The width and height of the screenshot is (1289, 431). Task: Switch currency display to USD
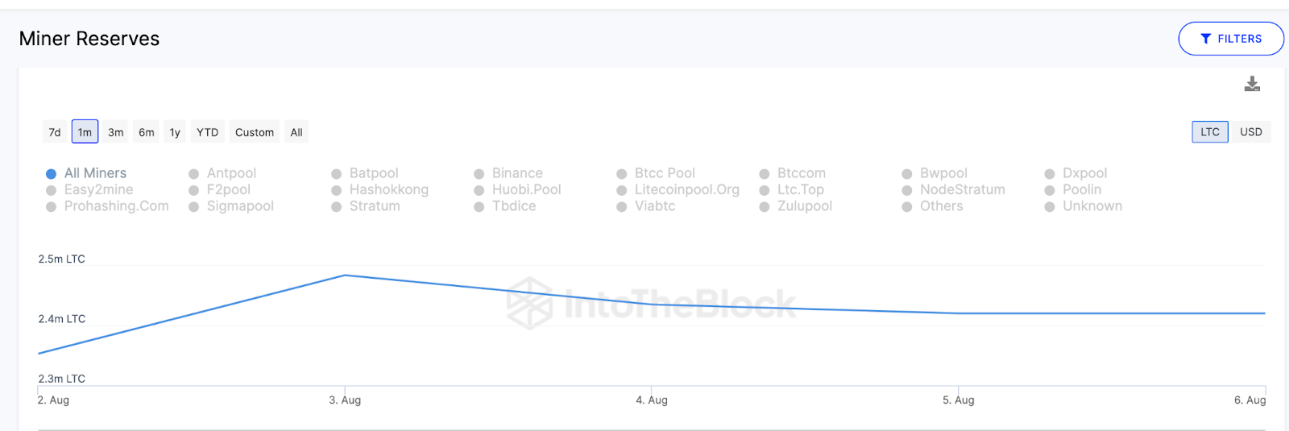(1250, 131)
